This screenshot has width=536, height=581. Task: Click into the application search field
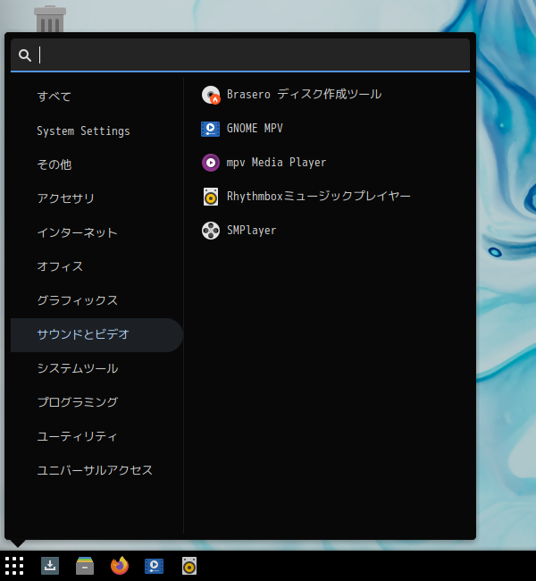point(240,55)
